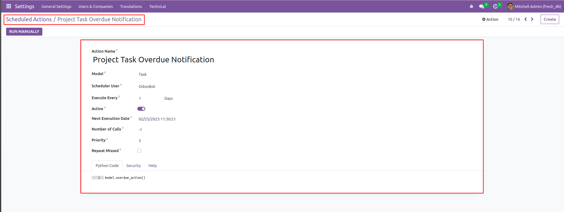564x212 pixels.
Task: Click the help mark beside Action Name
Action: click(117, 50)
